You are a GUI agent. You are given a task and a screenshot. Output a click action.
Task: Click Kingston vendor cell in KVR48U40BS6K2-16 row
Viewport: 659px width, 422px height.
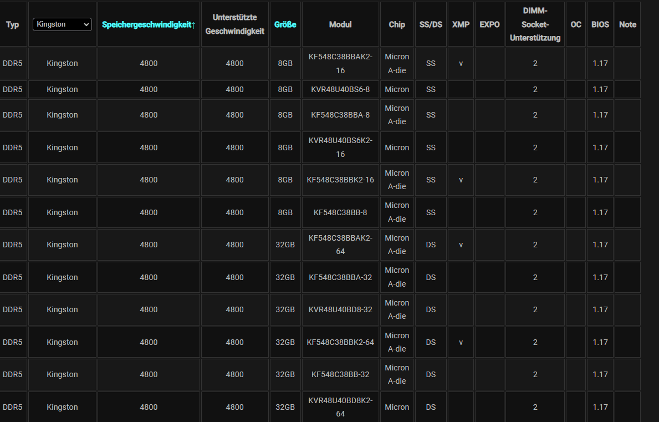coord(62,148)
